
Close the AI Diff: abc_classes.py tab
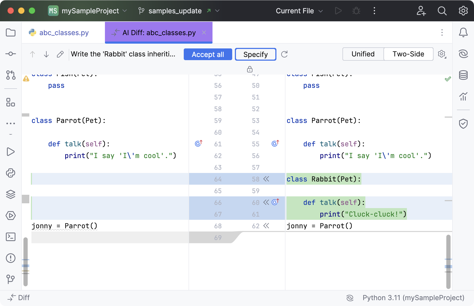click(x=204, y=32)
